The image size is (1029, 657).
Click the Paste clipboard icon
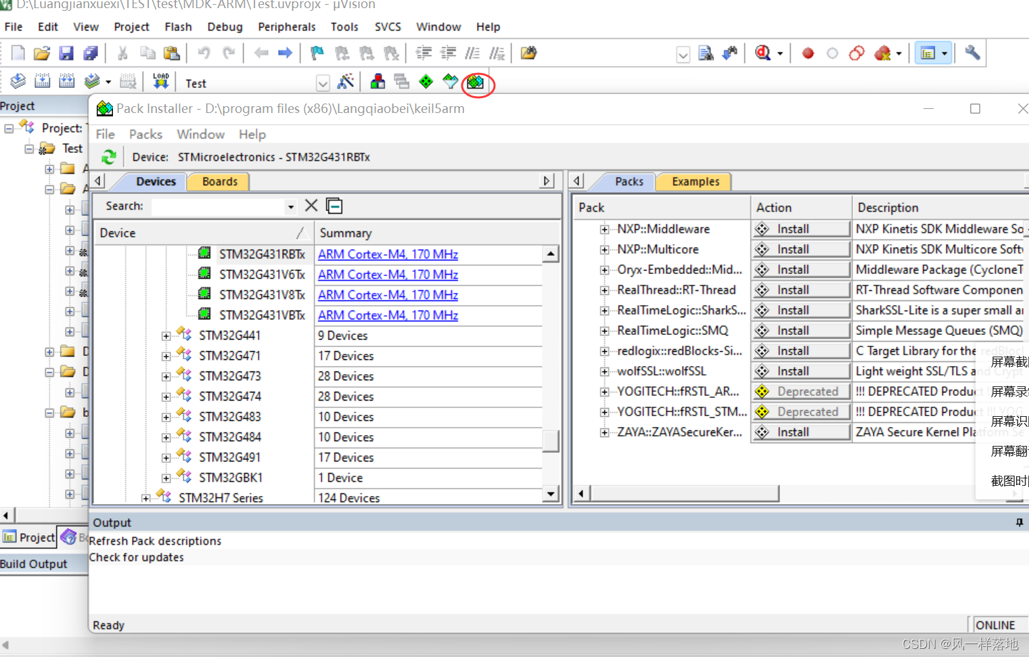(x=172, y=53)
